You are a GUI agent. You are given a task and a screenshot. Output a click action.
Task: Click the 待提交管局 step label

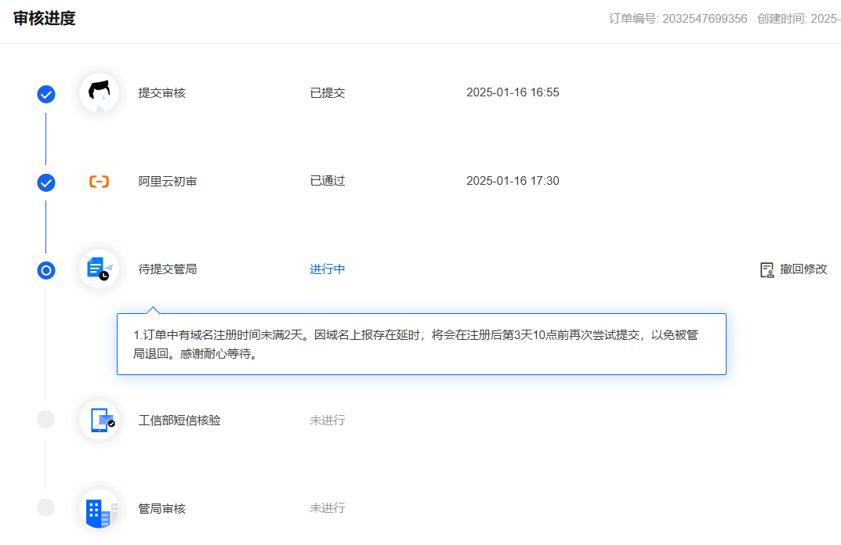coord(168,269)
